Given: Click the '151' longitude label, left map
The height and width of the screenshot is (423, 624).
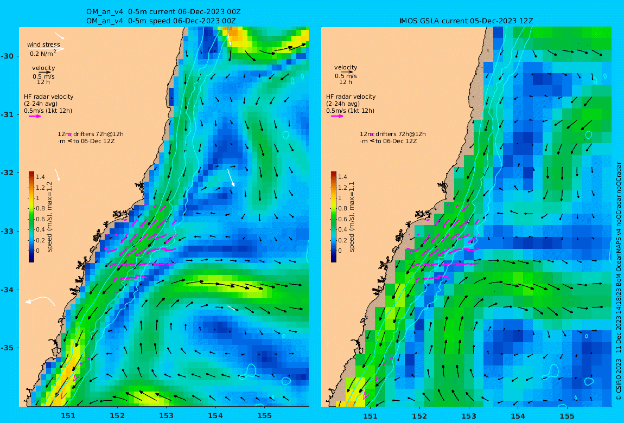Looking at the screenshot, I should [68, 416].
